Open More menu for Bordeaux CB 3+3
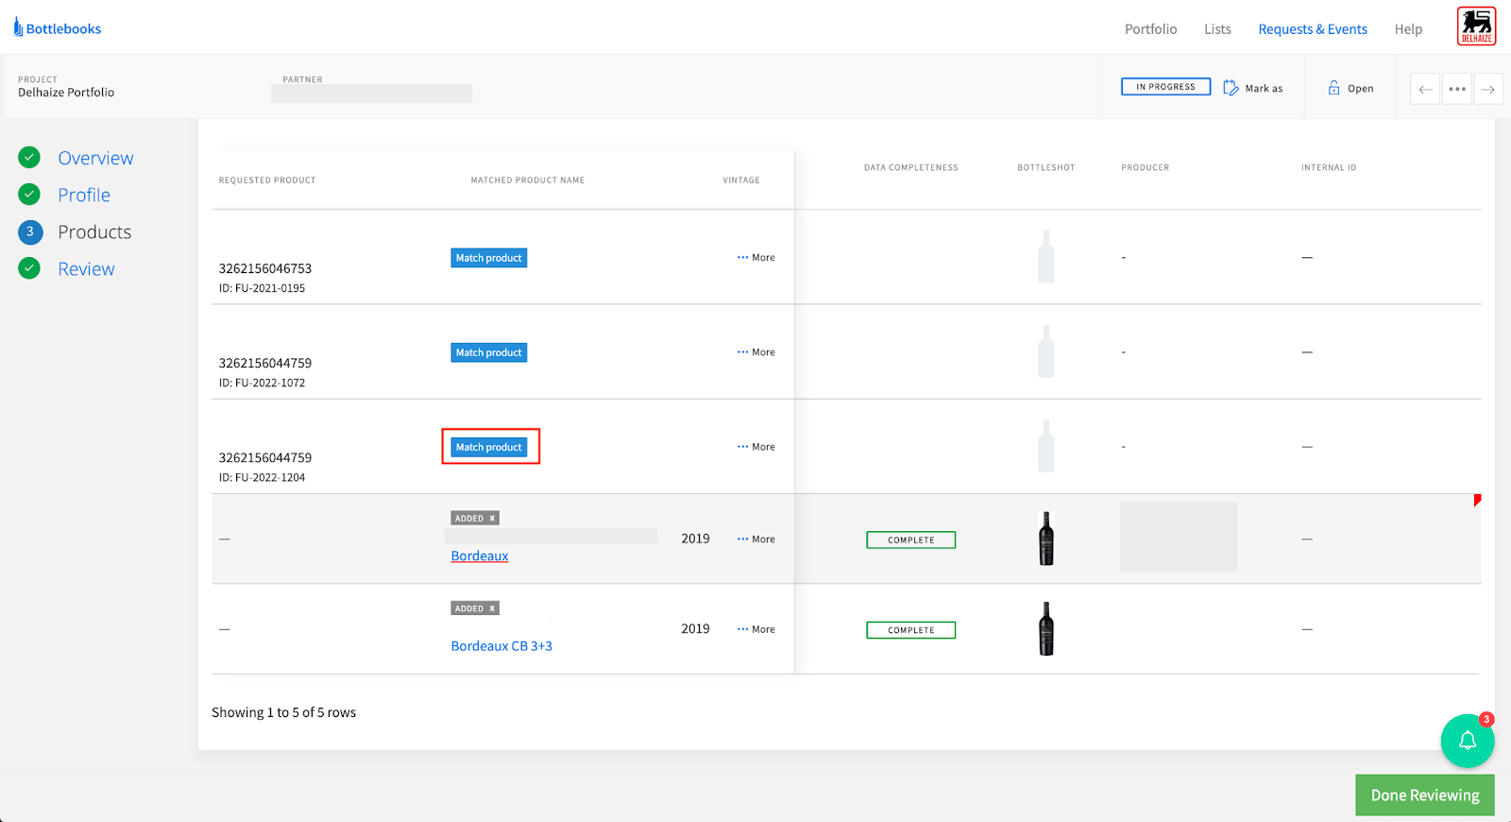This screenshot has width=1511, height=822. [x=755, y=628]
